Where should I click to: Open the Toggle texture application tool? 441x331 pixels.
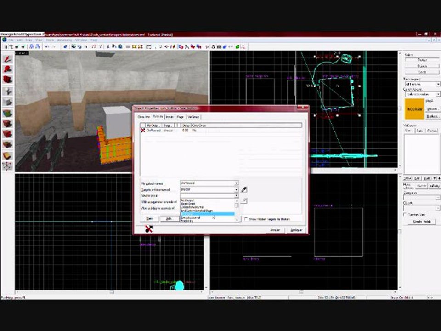pos(8,113)
